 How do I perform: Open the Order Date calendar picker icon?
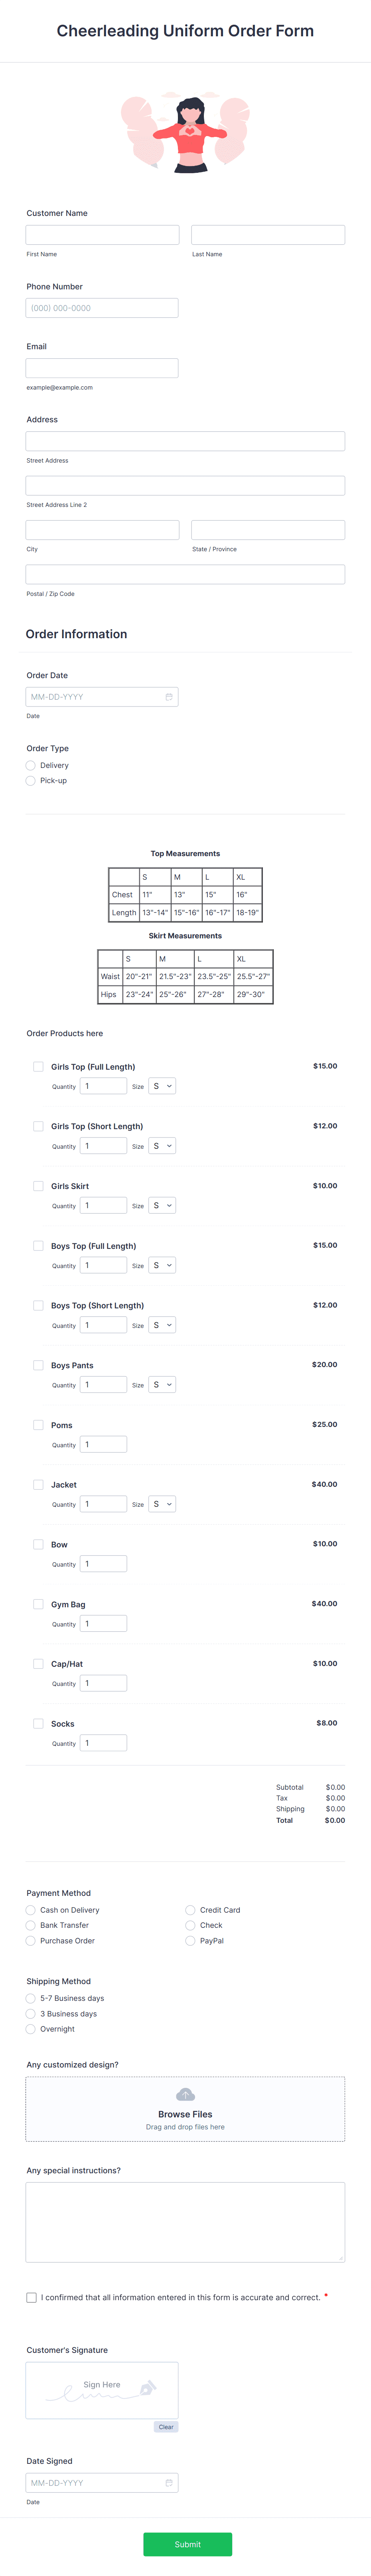pos(170,697)
